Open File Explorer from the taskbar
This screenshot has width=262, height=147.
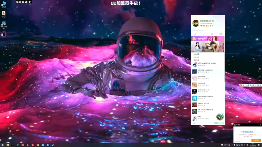pos(8,145)
